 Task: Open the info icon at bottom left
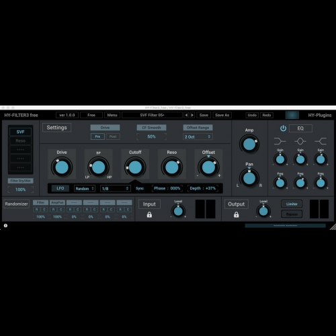pyautogui.click(x=5, y=226)
